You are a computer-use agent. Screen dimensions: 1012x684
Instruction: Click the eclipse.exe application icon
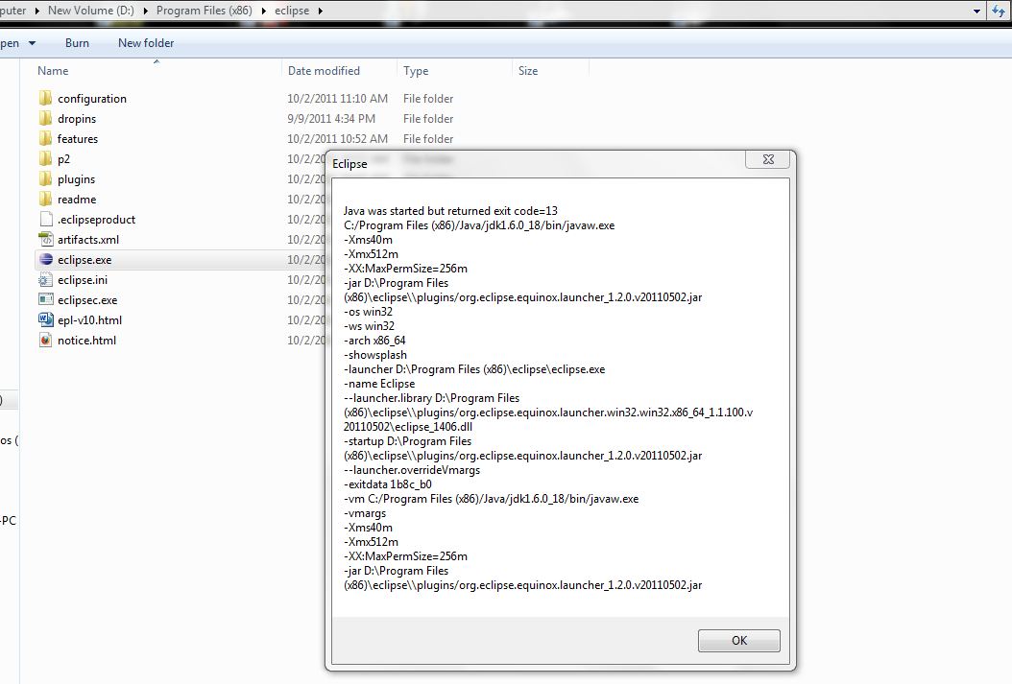[x=46, y=259]
